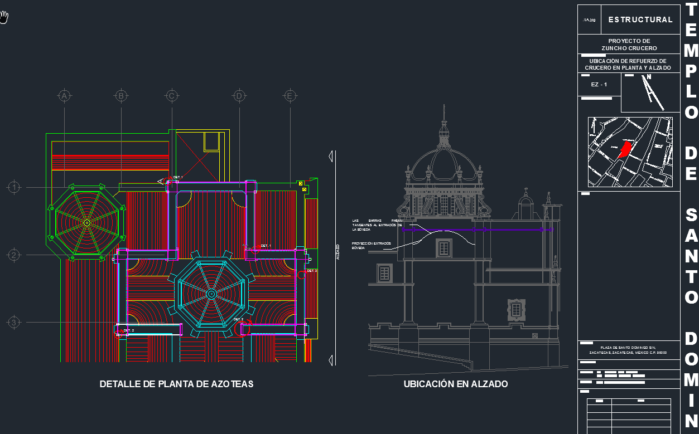Click the purple reinforcement bar in elevation
Viewport: 699px width, 434px height.
tap(474, 229)
